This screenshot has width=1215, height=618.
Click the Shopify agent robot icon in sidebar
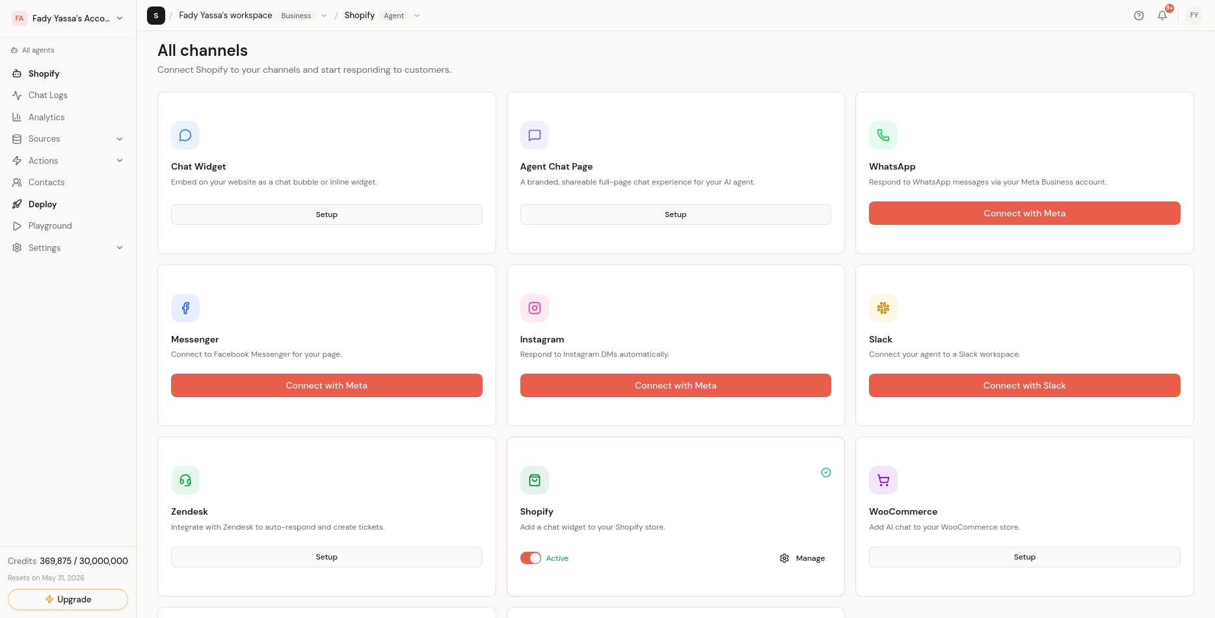(17, 73)
